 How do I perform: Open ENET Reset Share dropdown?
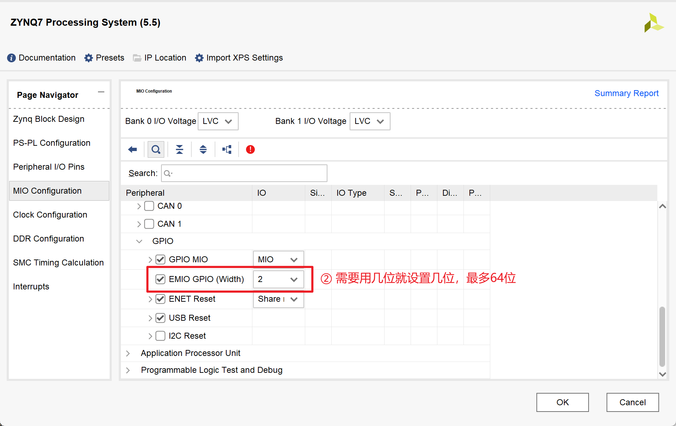(278, 299)
